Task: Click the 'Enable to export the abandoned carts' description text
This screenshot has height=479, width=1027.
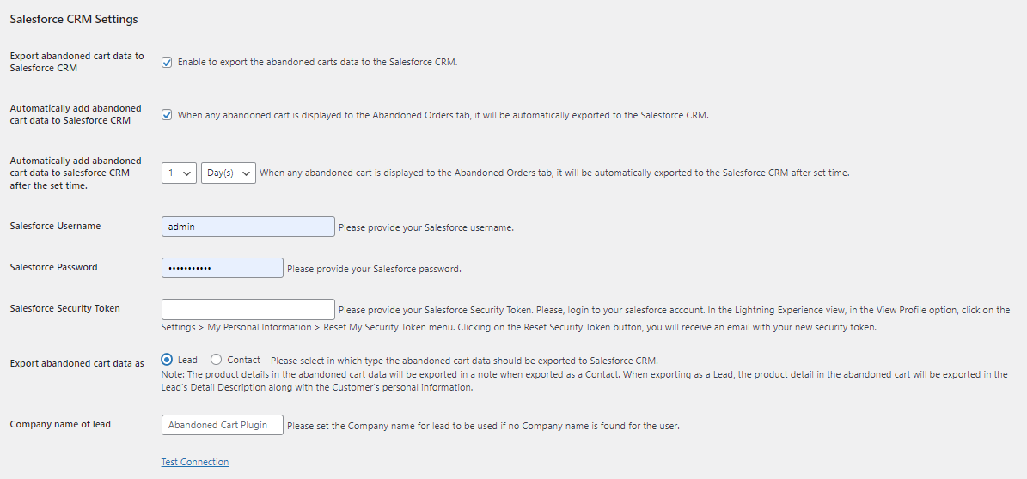Action: (317, 63)
